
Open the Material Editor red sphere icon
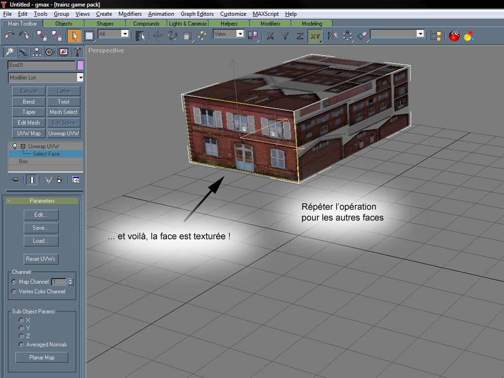[x=454, y=35]
